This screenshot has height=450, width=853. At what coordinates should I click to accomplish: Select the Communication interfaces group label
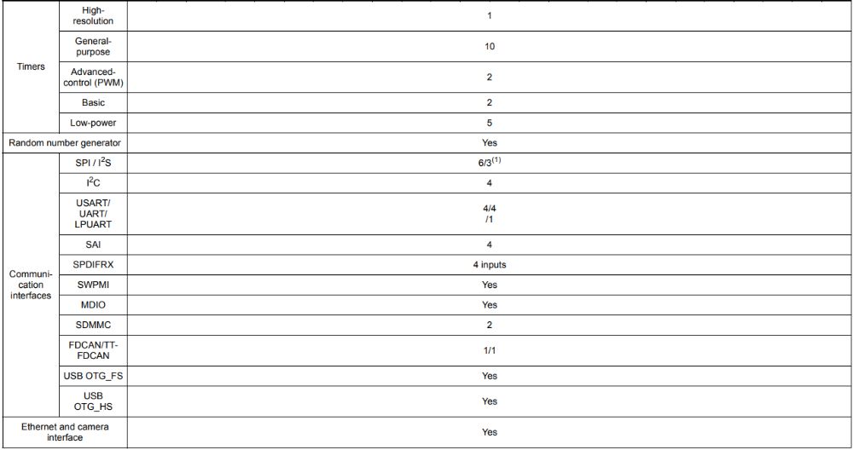31,285
